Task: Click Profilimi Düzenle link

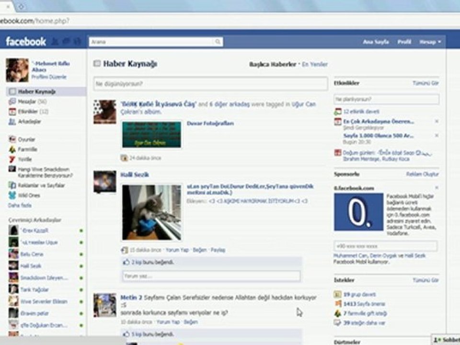Action: pos(49,77)
